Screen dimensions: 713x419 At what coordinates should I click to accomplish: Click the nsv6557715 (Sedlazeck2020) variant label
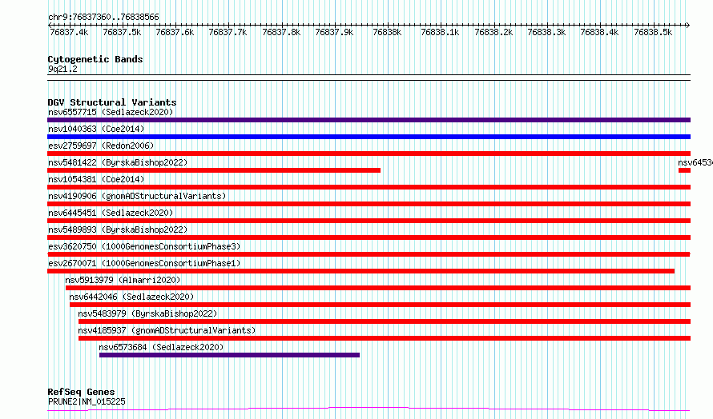111,112
